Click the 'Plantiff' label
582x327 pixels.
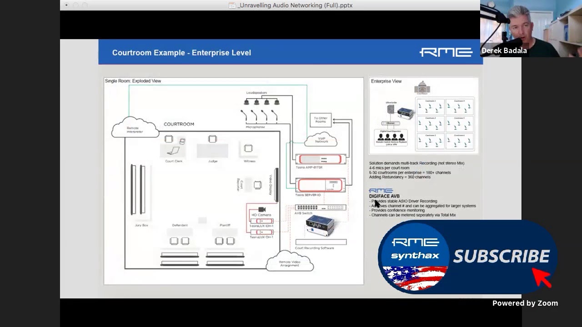click(x=225, y=225)
